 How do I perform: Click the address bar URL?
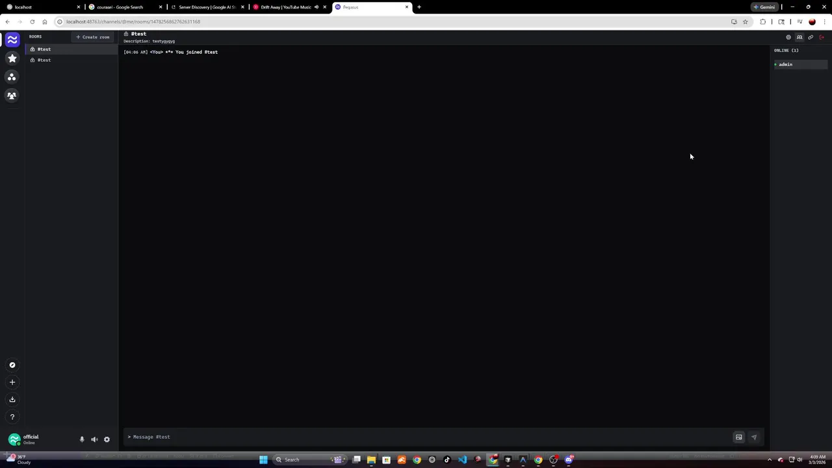[133, 21]
